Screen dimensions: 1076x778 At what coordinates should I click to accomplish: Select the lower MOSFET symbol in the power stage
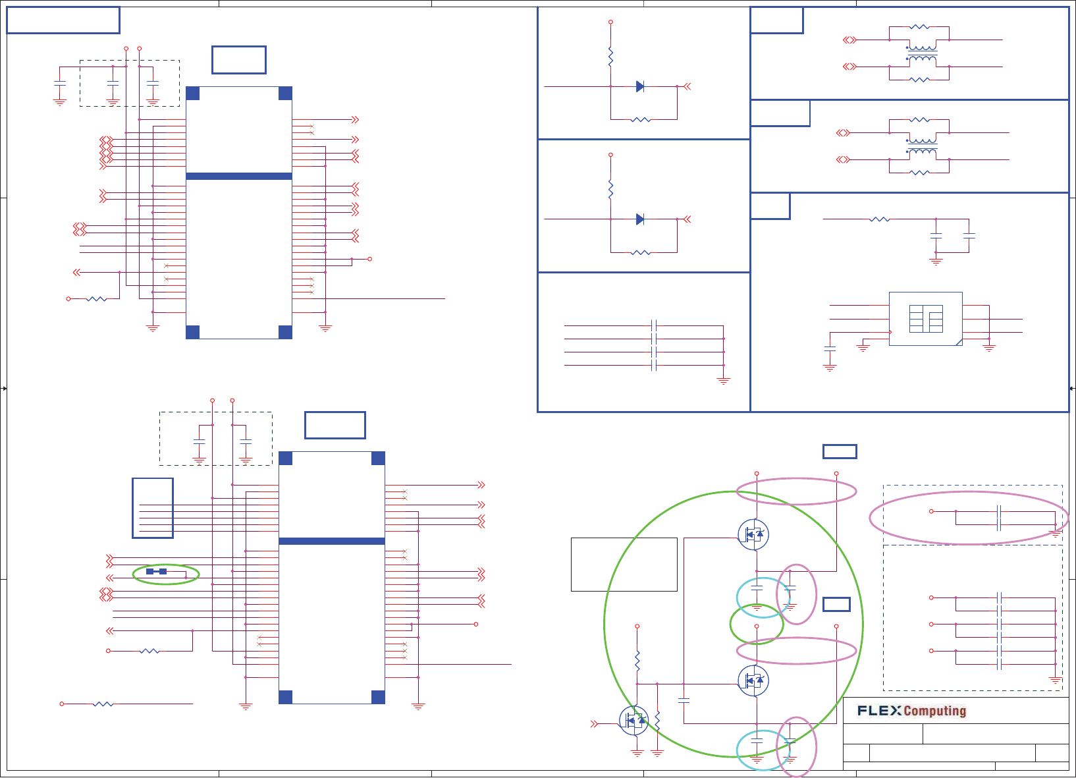pos(753,681)
